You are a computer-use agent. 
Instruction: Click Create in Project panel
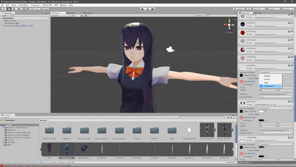5,118
